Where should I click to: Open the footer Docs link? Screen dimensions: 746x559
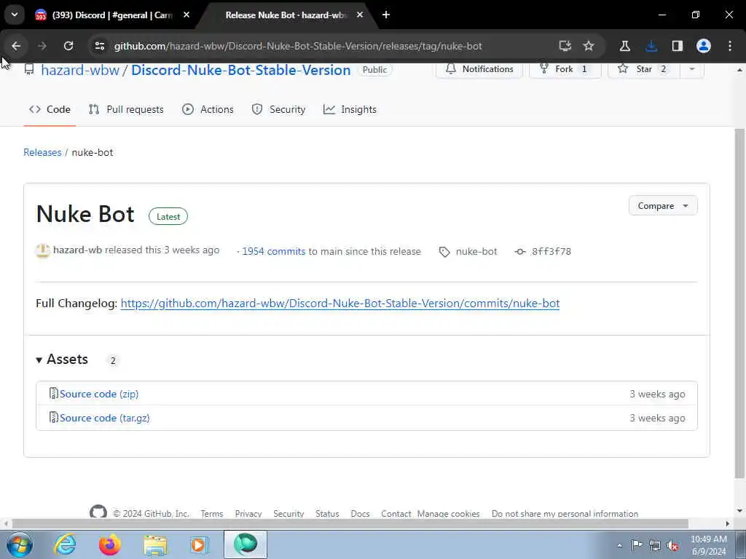click(360, 514)
